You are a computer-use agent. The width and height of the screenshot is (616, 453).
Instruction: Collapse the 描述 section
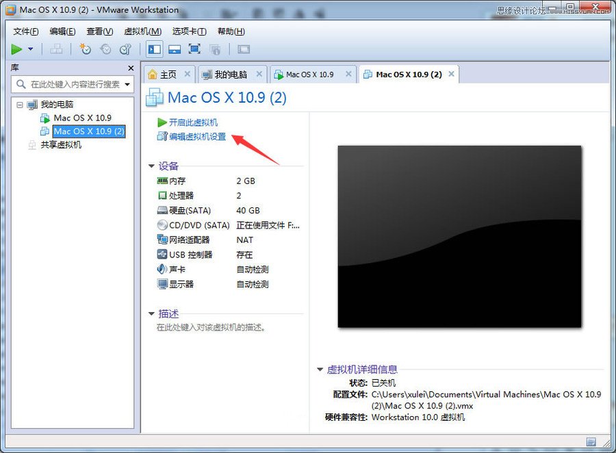point(151,313)
